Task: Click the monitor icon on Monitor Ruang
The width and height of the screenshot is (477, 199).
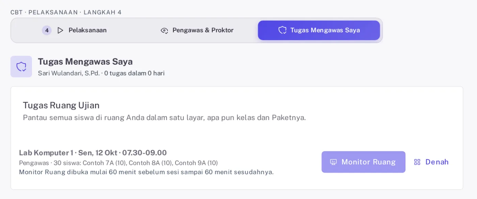Action: coord(334,162)
